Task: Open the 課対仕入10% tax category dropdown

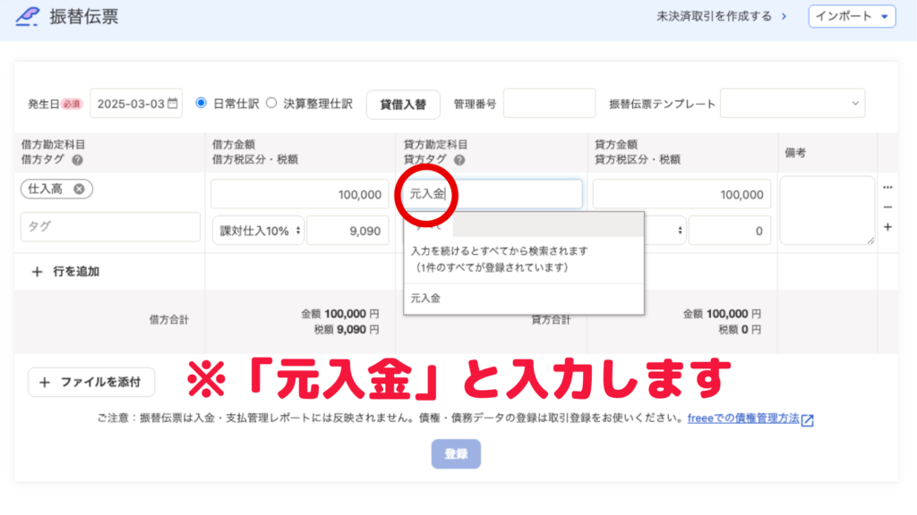Action: (x=258, y=230)
